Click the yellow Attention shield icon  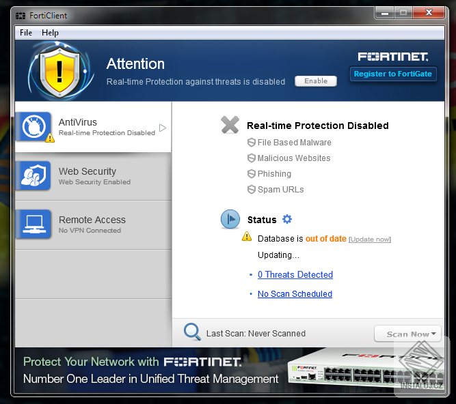point(59,72)
